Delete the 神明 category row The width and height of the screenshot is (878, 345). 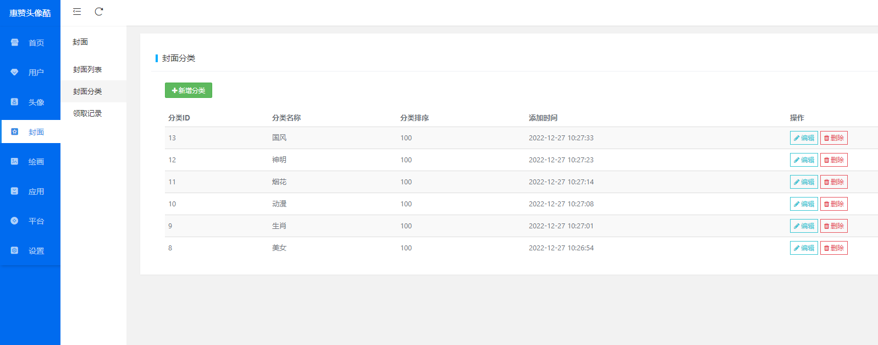tap(834, 160)
